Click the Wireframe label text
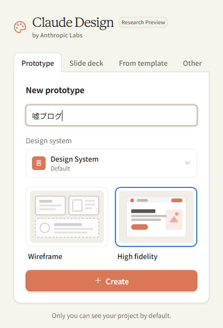 (x=45, y=256)
